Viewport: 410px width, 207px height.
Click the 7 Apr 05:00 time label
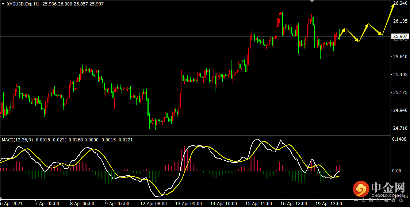point(47,203)
